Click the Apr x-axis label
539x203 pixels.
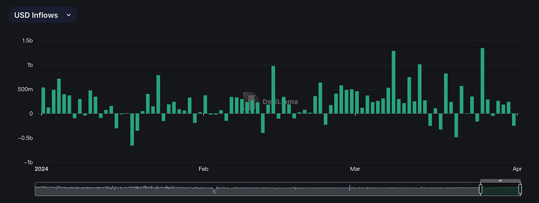pyautogui.click(x=517, y=169)
